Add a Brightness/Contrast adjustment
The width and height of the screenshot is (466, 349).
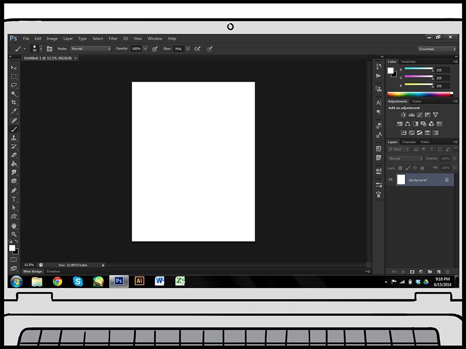pyautogui.click(x=403, y=115)
